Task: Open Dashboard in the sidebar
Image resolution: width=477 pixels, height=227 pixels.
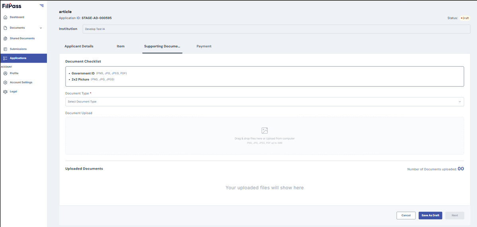Action: [x=17, y=17]
